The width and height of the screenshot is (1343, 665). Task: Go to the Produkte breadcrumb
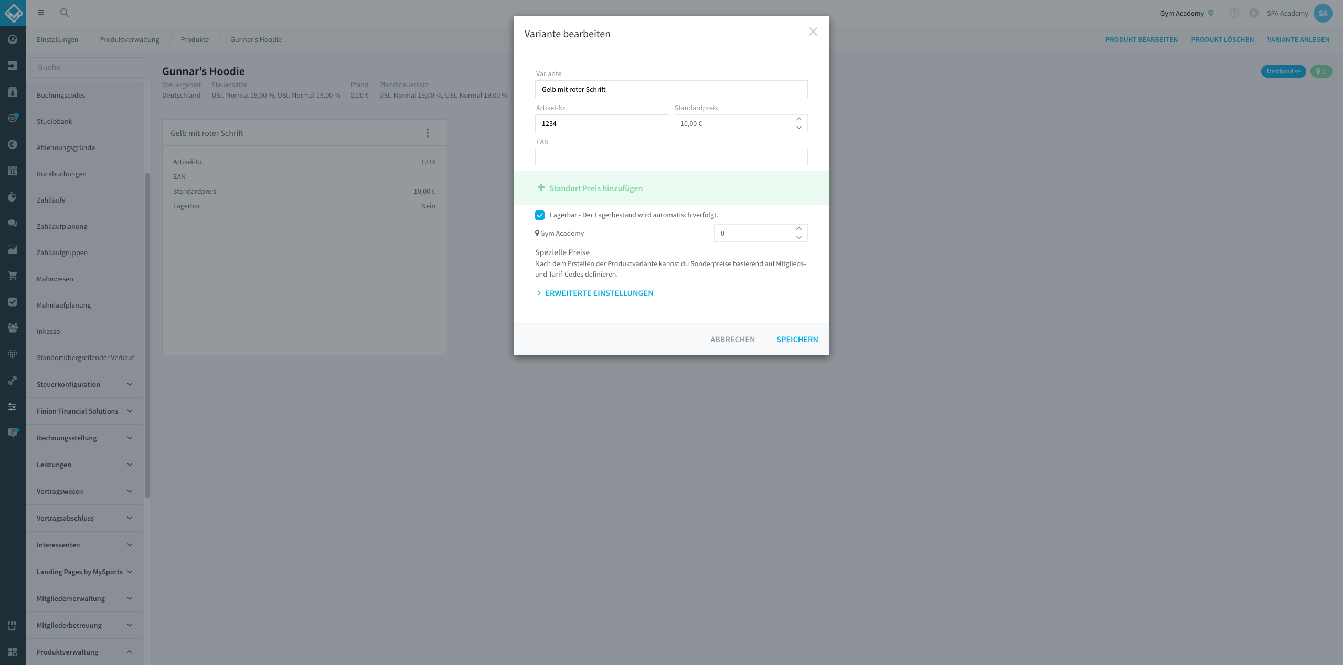(195, 40)
